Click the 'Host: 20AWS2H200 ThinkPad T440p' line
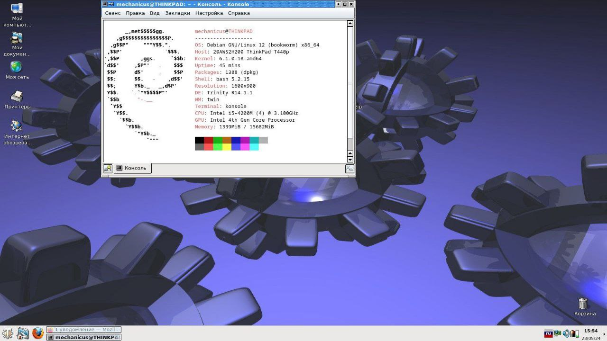This screenshot has height=341, width=607. click(242, 52)
